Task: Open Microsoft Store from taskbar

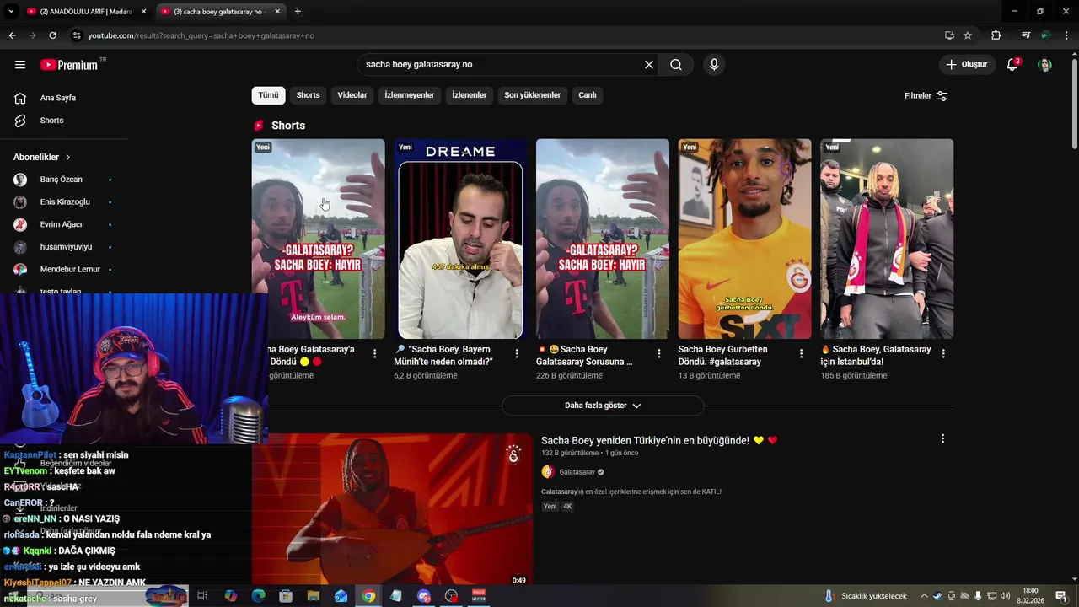Action: [286, 596]
